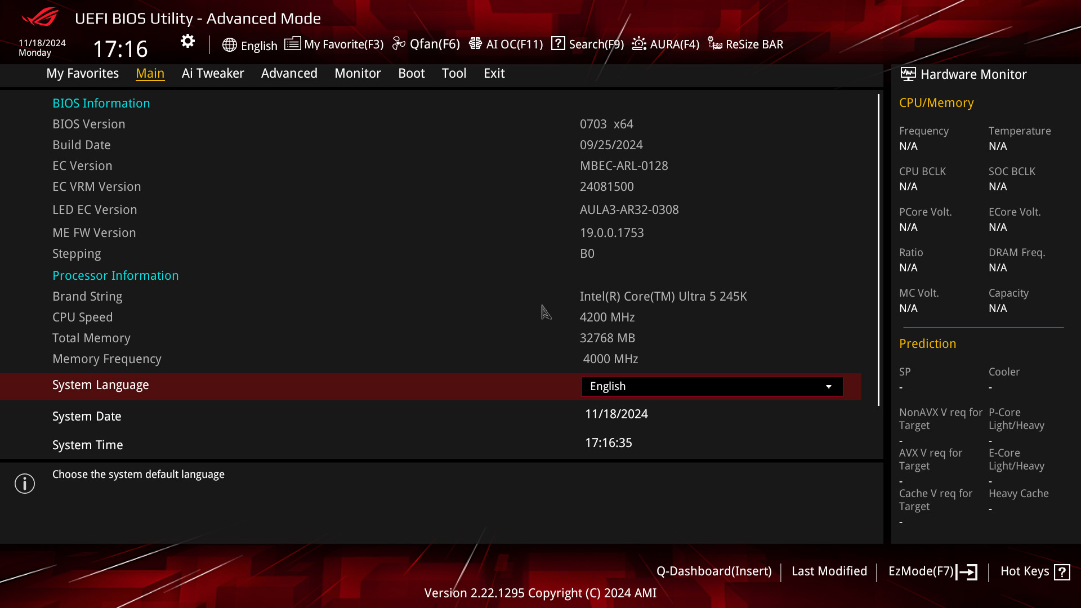Click the Qfan fan icon
The image size is (1081, 608).
(x=399, y=43)
